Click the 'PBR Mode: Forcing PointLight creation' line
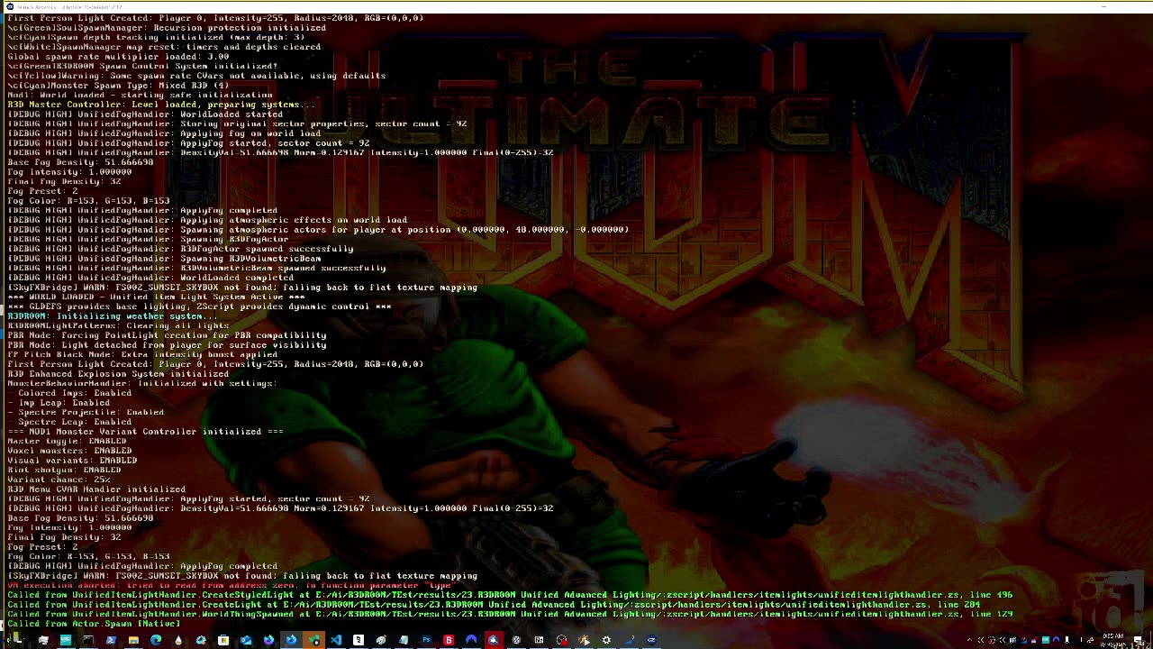Screen dimensions: 1153x649 click(167, 335)
